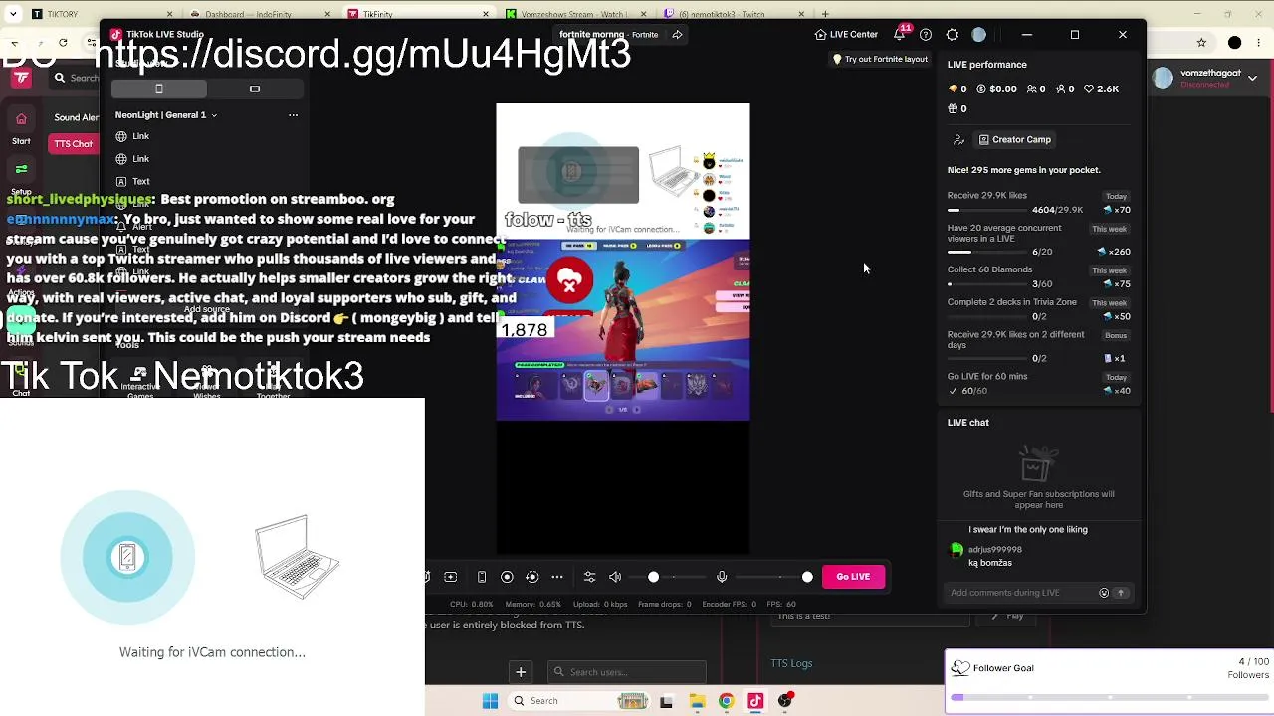This screenshot has height=716, width=1274.
Task: Open the help question mark icon
Action: point(926,35)
